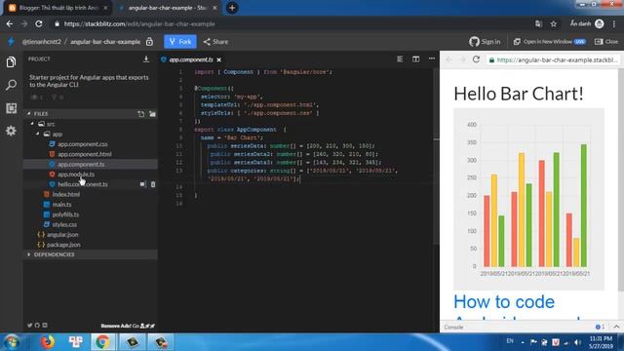Go back in the Chrome browser
624x351 pixels.
(x=10, y=23)
